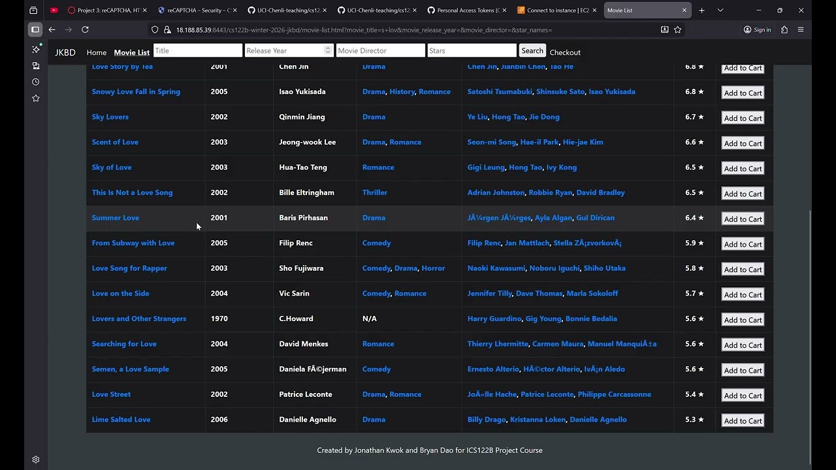The height and width of the screenshot is (470, 836).
Task: Click the JKBD brand logo
Action: point(65,52)
